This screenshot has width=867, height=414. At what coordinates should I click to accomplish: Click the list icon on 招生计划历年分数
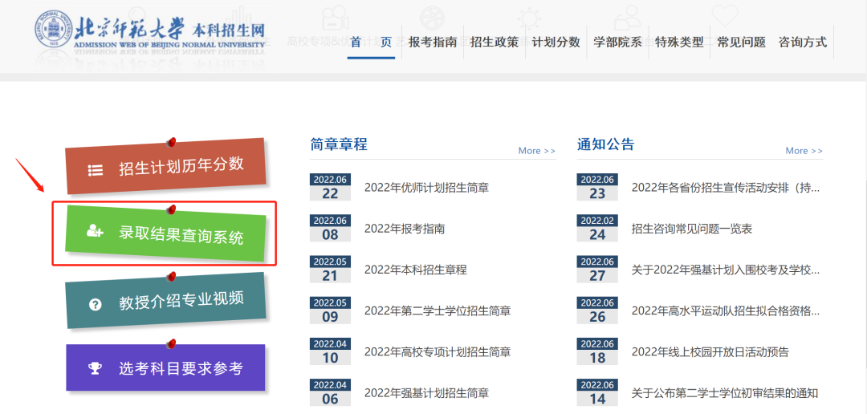95,170
